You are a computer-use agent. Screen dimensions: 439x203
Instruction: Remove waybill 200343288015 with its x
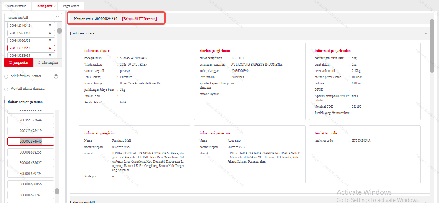click(50, 55)
